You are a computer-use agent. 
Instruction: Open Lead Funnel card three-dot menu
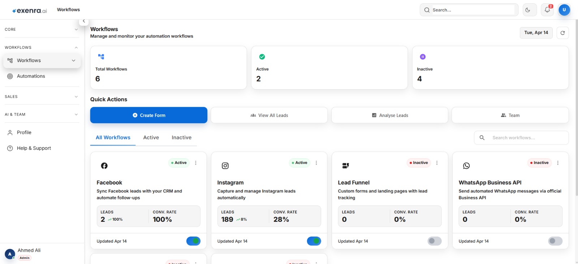click(x=437, y=163)
